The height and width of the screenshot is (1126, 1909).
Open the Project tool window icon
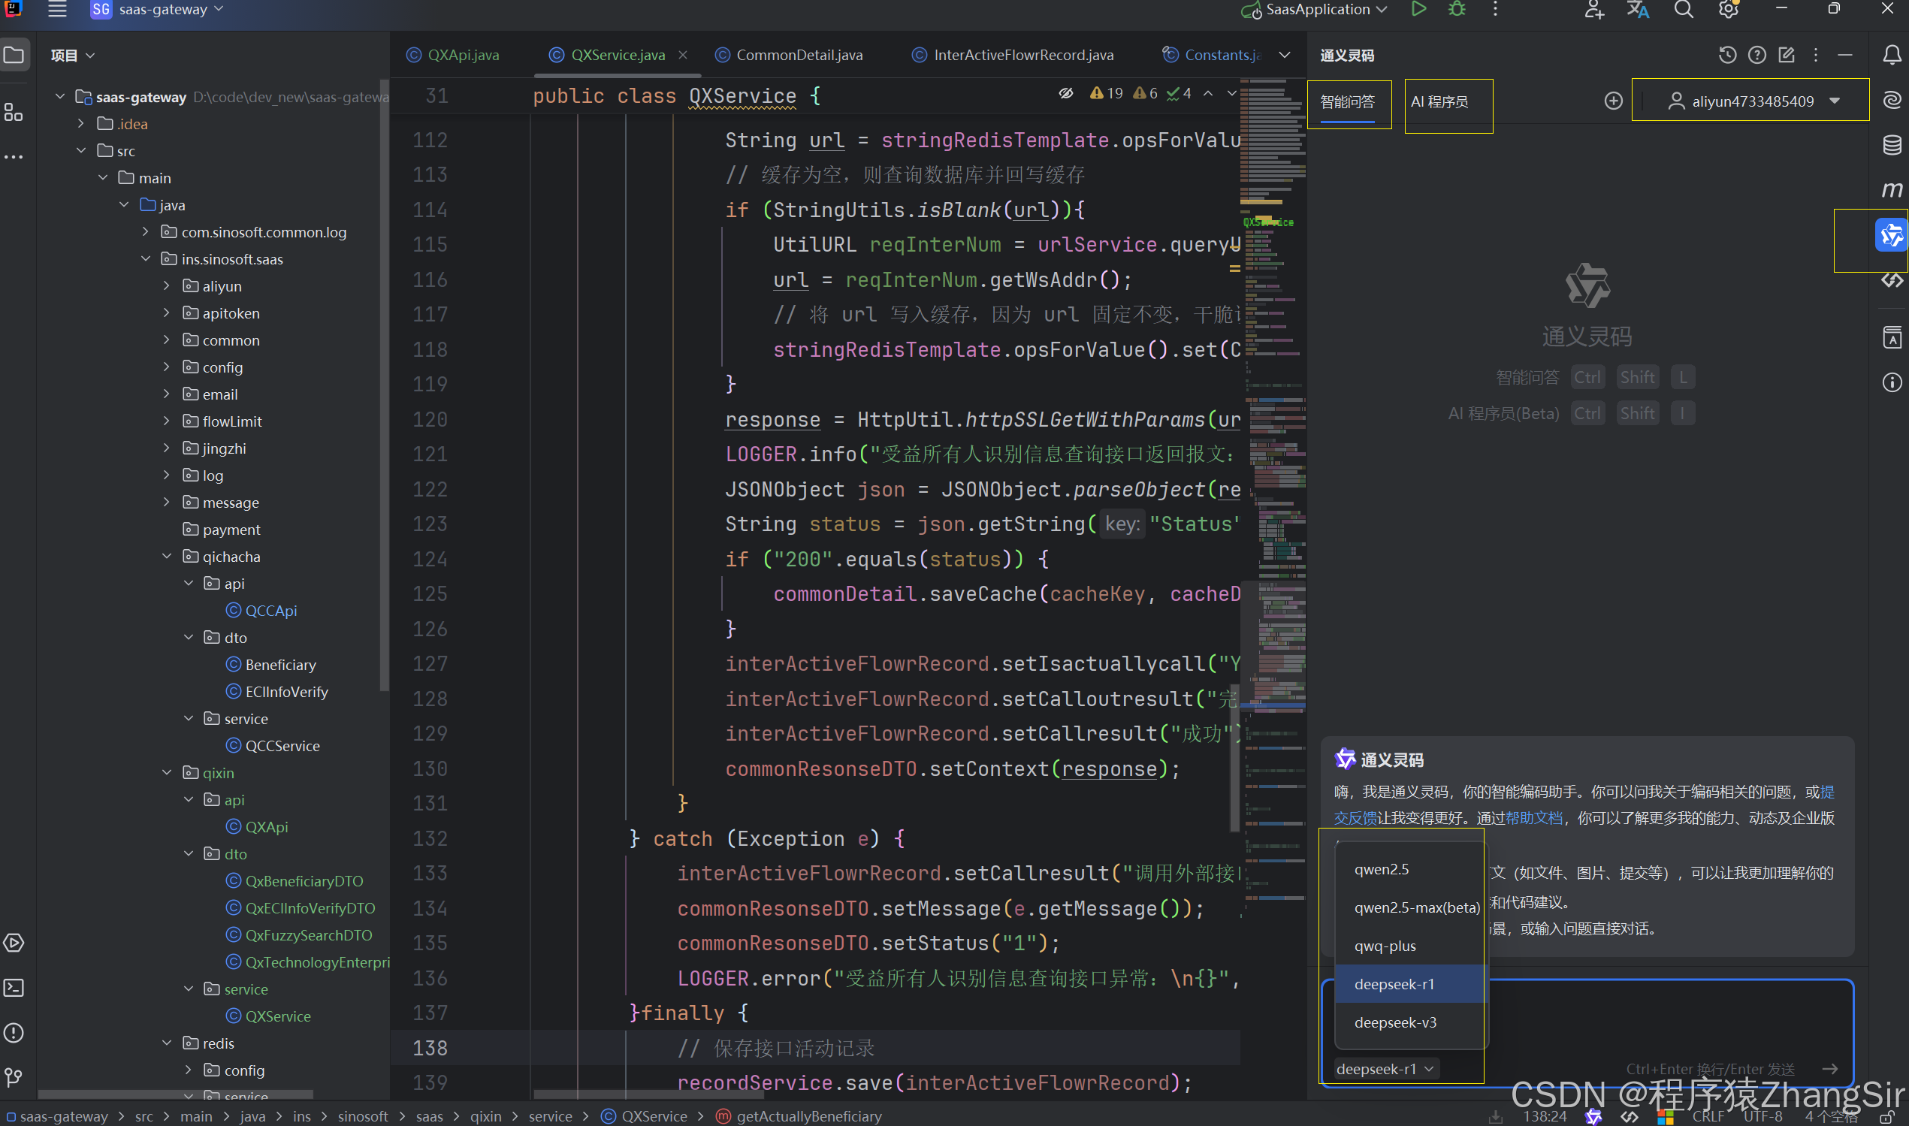[14, 55]
